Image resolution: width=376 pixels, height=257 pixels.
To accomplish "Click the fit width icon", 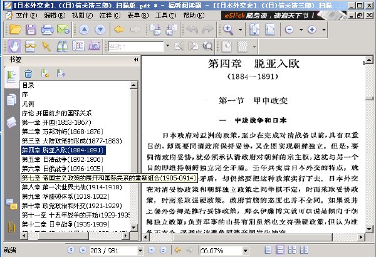I will 270,29.
